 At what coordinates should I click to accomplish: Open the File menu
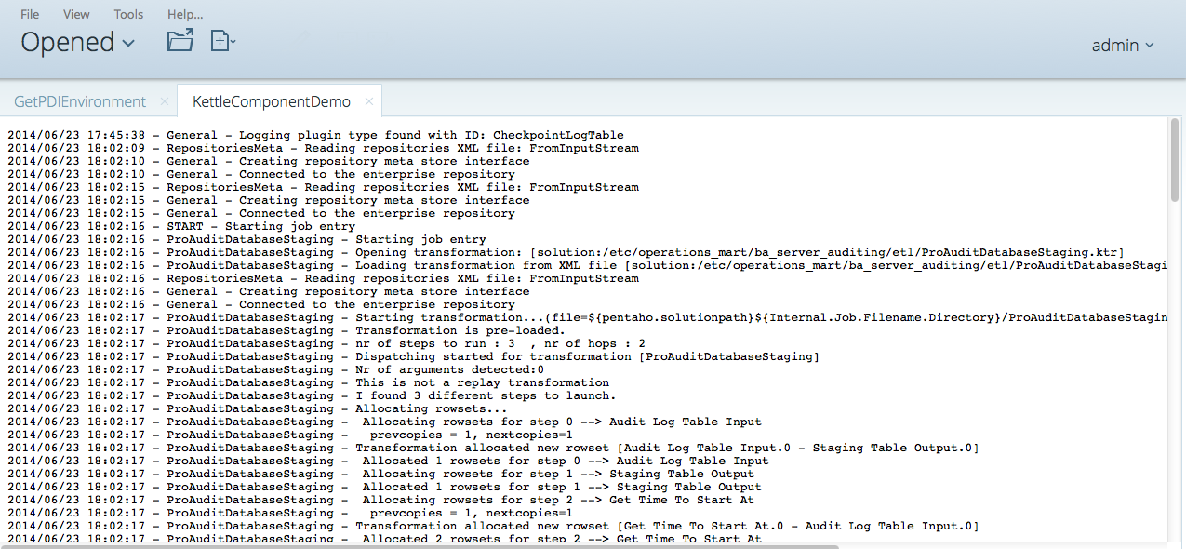(x=30, y=14)
